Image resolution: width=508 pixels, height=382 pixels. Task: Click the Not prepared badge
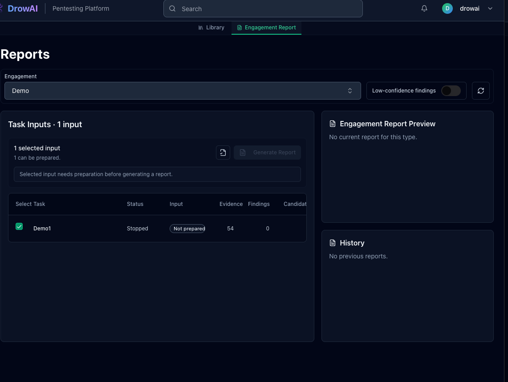[187, 229]
